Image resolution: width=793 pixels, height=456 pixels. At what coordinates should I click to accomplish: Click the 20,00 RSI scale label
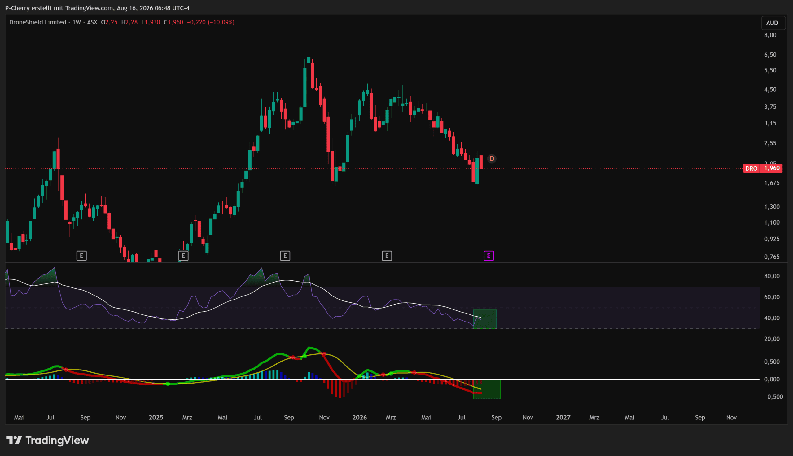coord(772,339)
